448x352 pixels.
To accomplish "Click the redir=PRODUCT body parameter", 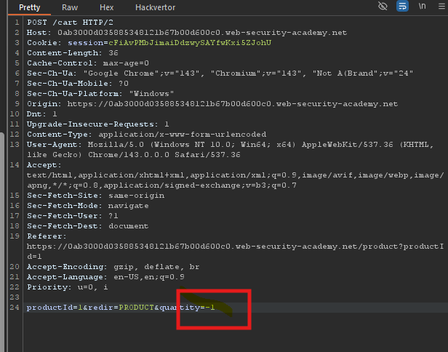I will click(121, 308).
